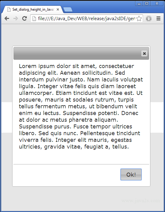The width and height of the screenshot is (165, 212).
Task: Click the greyed forward navigation arrow
Action: point(16,18)
